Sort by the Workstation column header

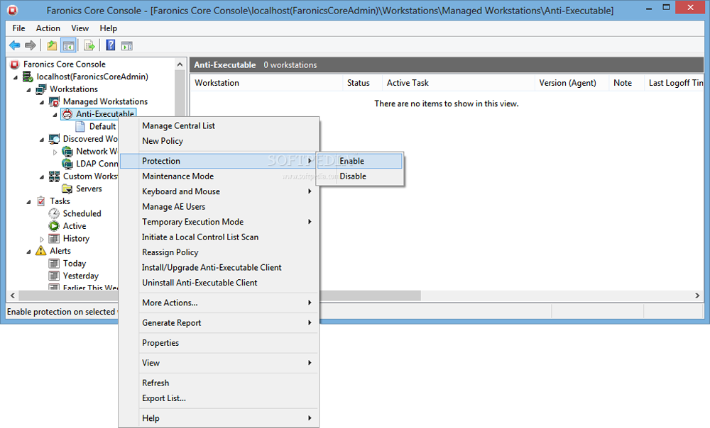tap(266, 83)
